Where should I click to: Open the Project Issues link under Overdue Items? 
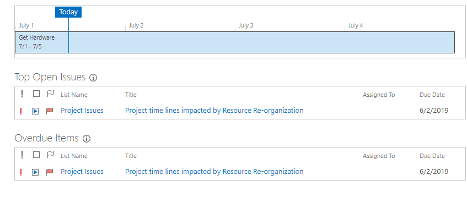(82, 171)
